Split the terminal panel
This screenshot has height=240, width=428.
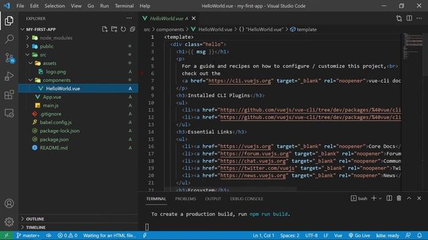[x=389, y=199]
